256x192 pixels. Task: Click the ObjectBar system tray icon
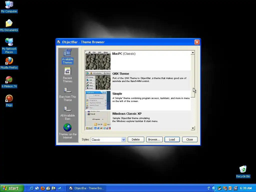coord(235,188)
